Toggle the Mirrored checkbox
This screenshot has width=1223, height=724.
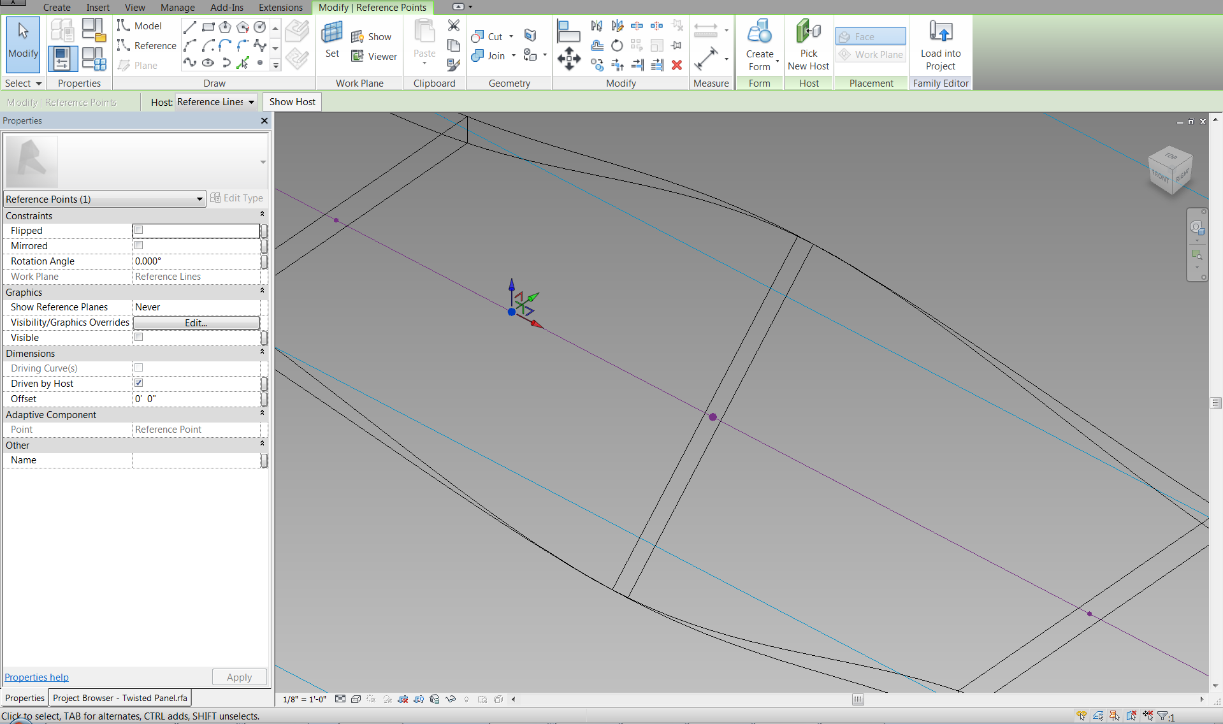[x=139, y=245]
